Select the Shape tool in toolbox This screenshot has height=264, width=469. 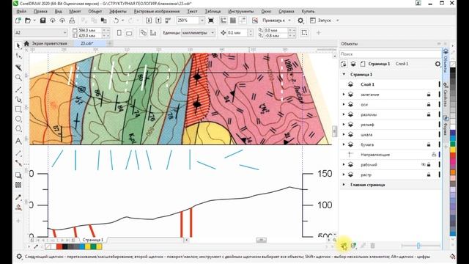tap(18, 56)
